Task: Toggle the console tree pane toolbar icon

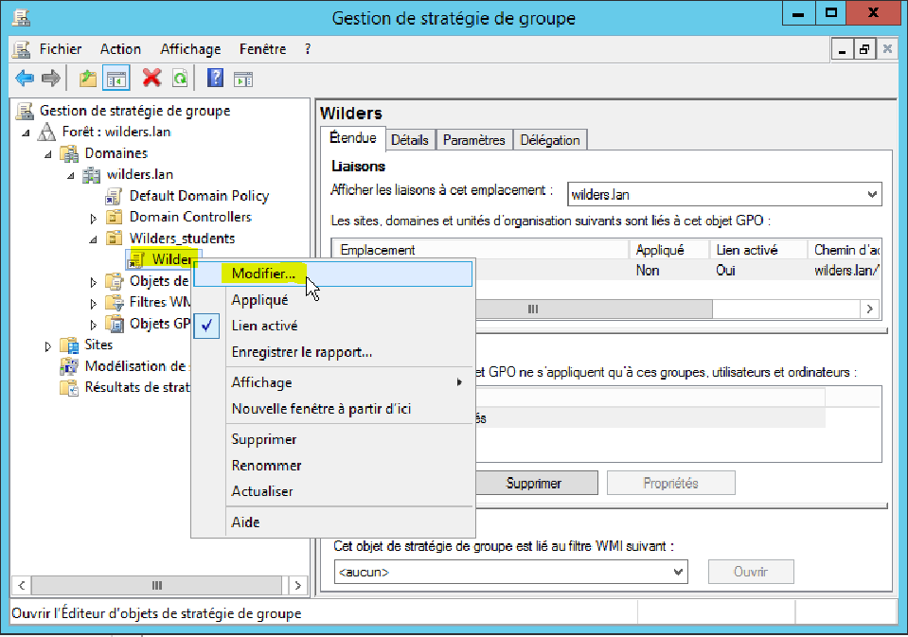Action: pyautogui.click(x=114, y=78)
